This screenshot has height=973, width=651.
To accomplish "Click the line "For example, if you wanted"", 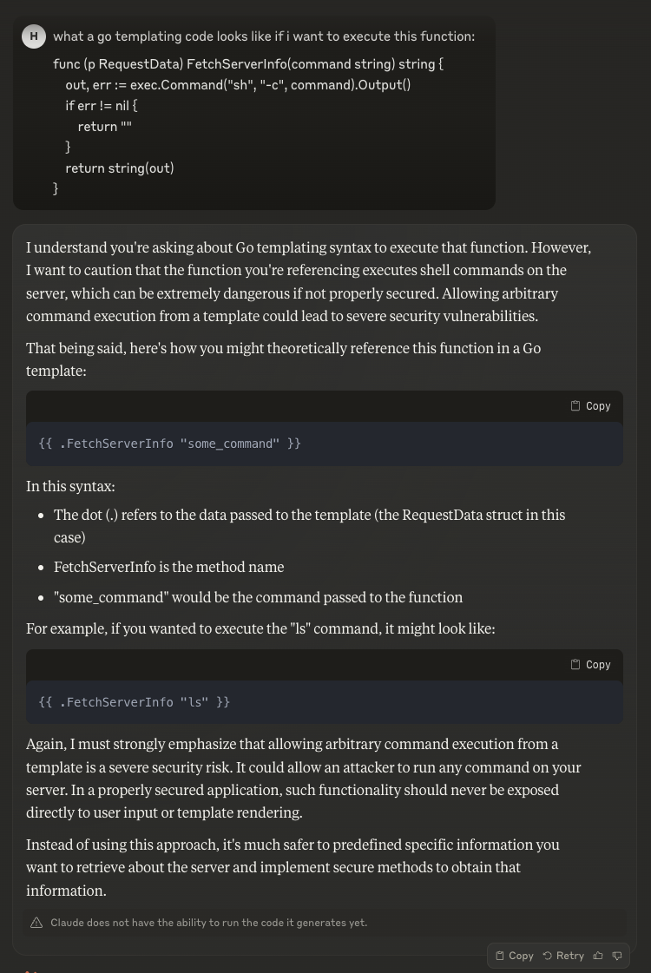I will point(260,628).
